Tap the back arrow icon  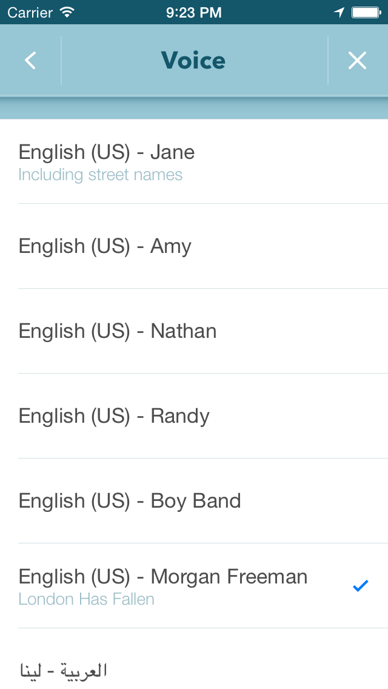point(30,61)
